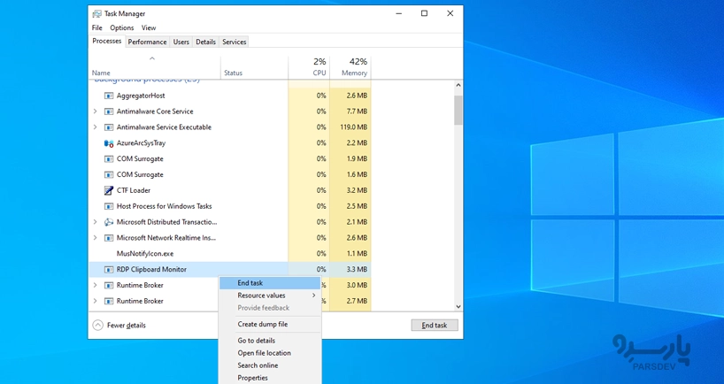Open the Options menu
Image resolution: width=724 pixels, height=384 pixels.
(x=122, y=27)
